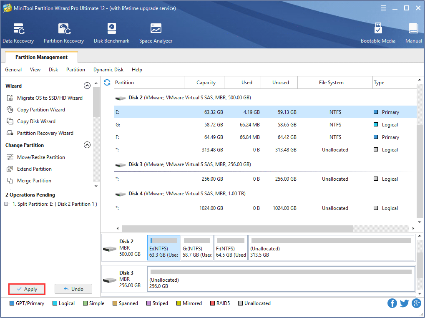Select Disk 3 drive icon in disk map
Viewport: 425px width, 318px height.
coord(110,280)
